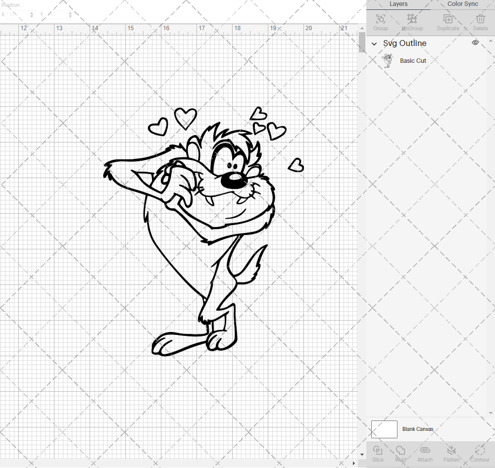This screenshot has height=468, width=495.
Task: Decrease the Y position using the stepper arrow
Action: point(70,16)
